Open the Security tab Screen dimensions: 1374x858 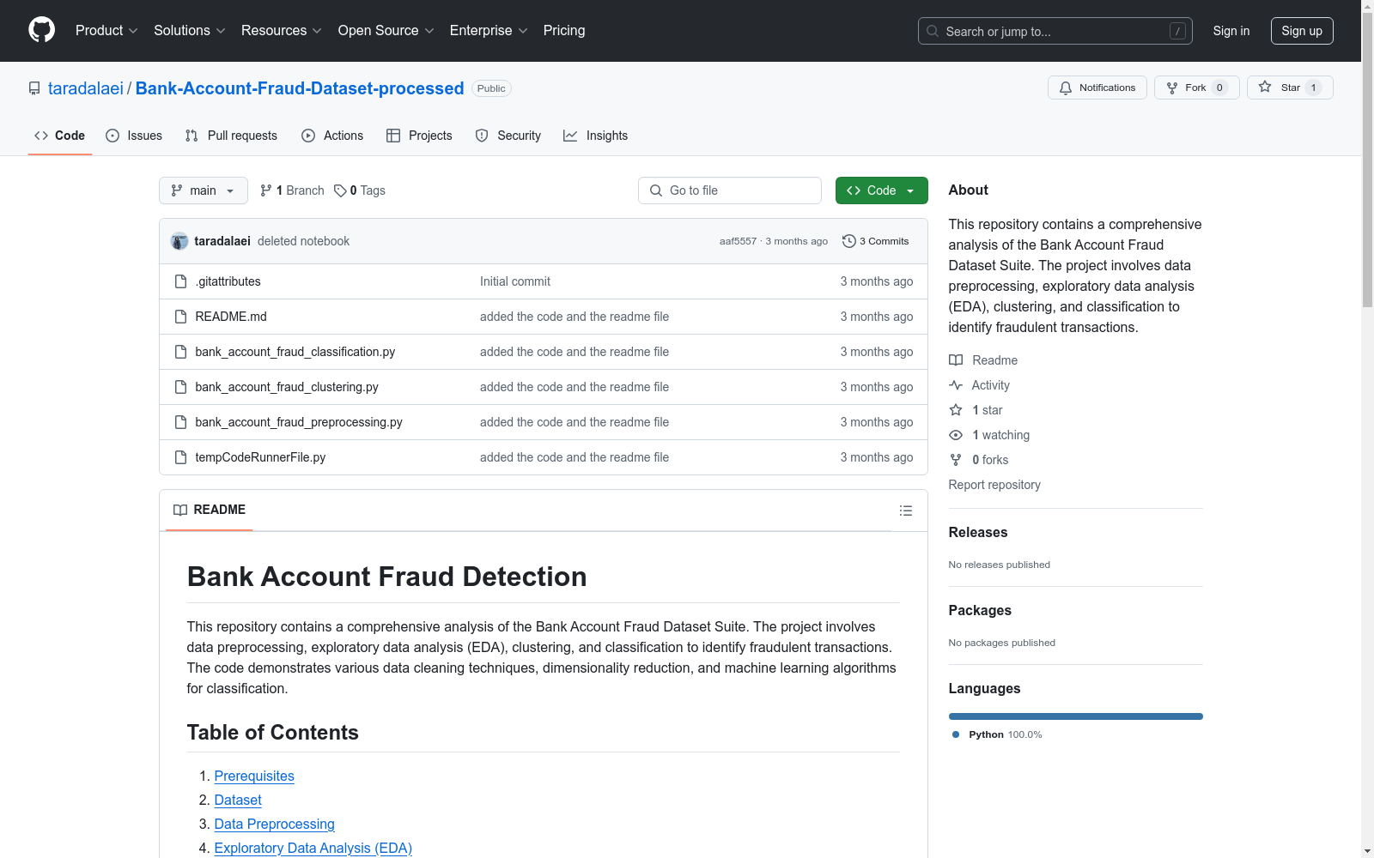coord(508,136)
